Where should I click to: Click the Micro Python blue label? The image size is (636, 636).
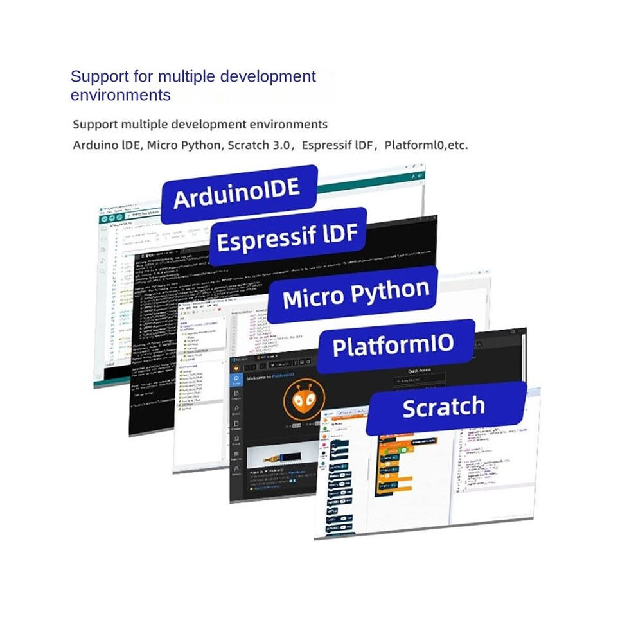click(x=353, y=295)
